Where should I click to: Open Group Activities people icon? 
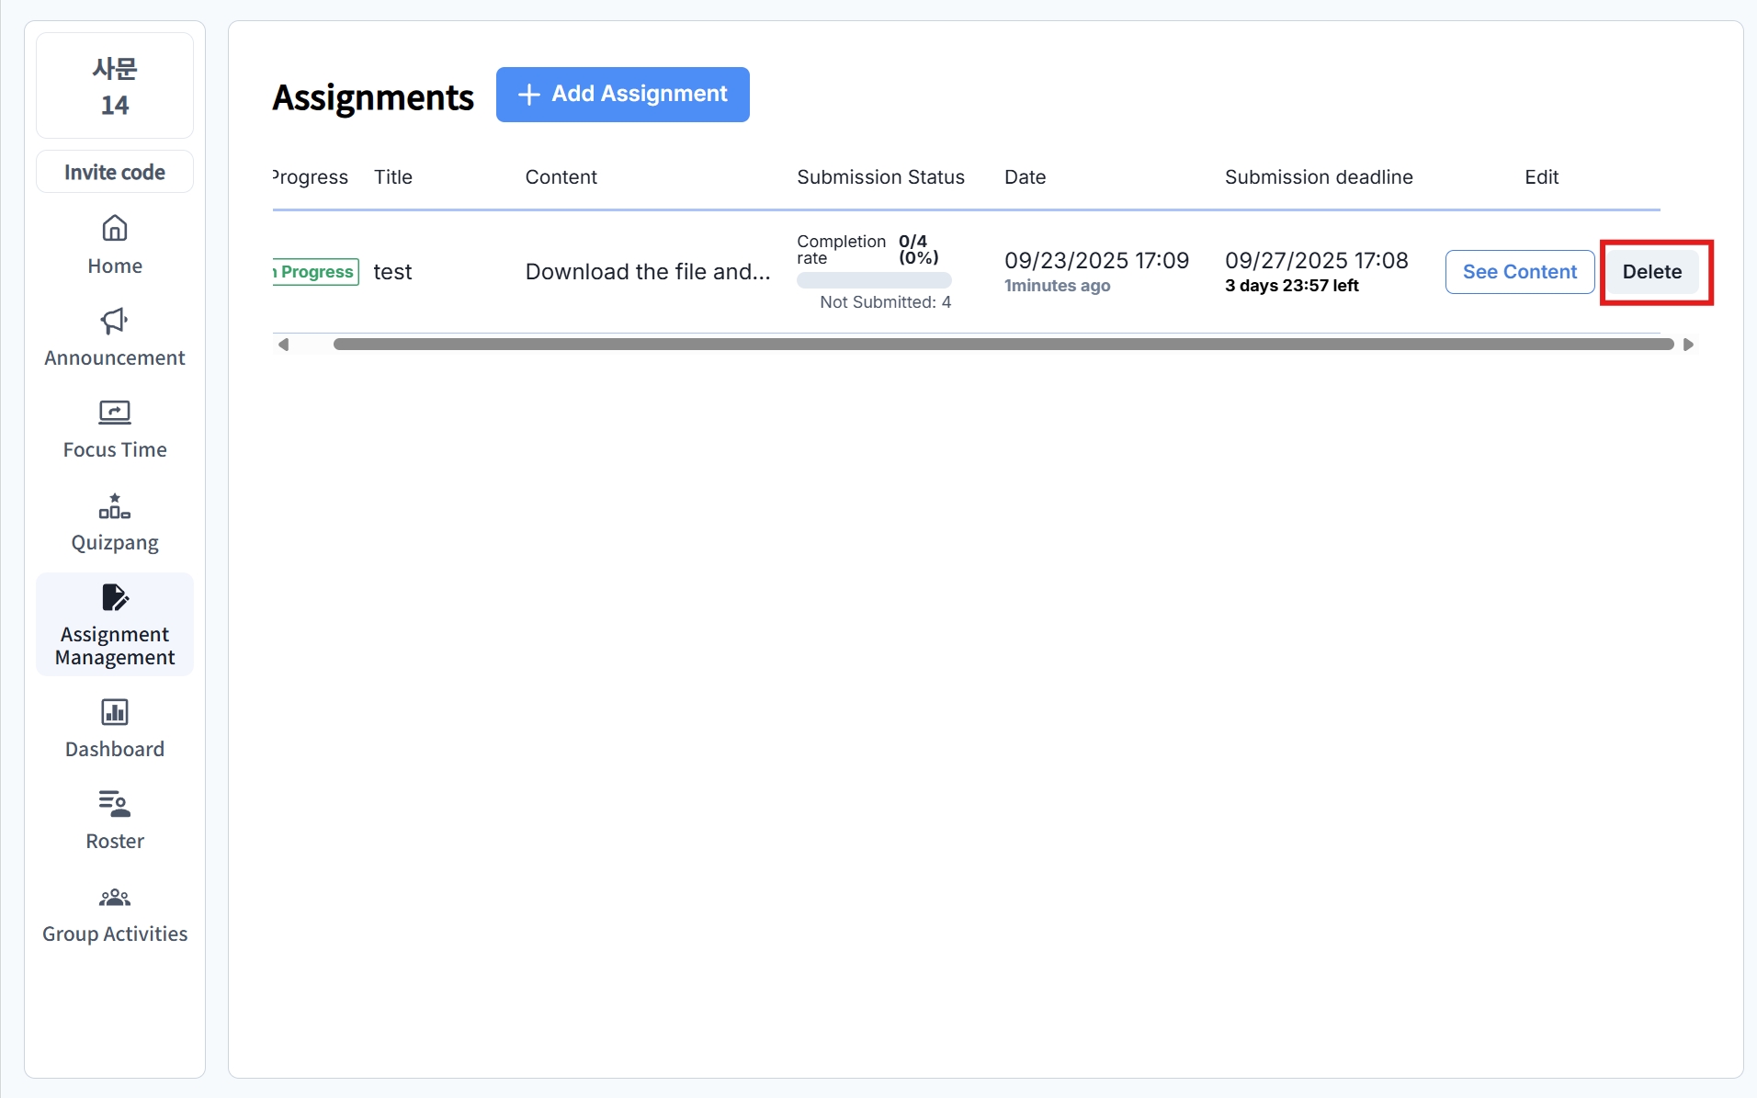tap(114, 897)
